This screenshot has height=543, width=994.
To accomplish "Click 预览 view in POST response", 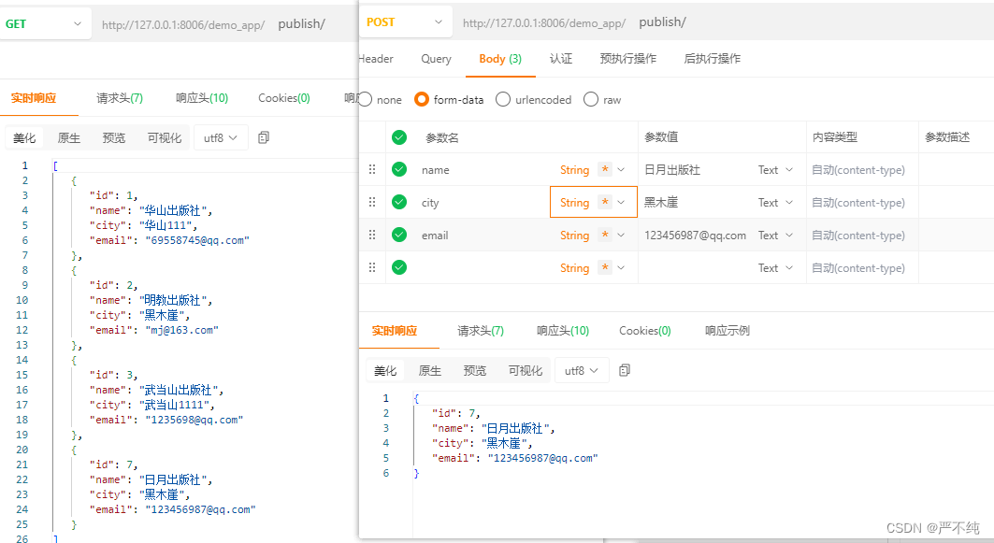I will 475,370.
